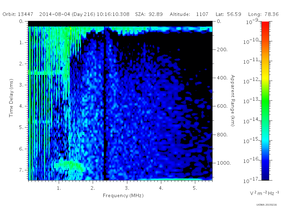This screenshot has width=283, height=212.
Task: Click the green echo patch near 7 ms
Action: (69, 166)
